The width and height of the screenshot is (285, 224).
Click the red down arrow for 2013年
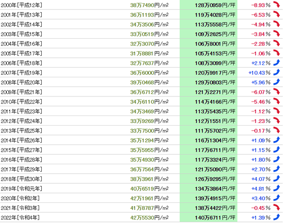click(276, 130)
